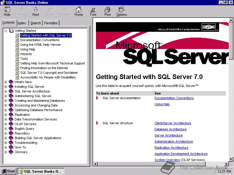Open the System Overview link
Viewport: 234px width, 175px height.
point(167,160)
